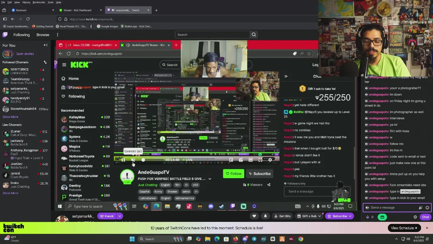The height and width of the screenshot is (244, 433).
Task: Expand the system tray hidden icons chevron
Action: tap(397, 239)
